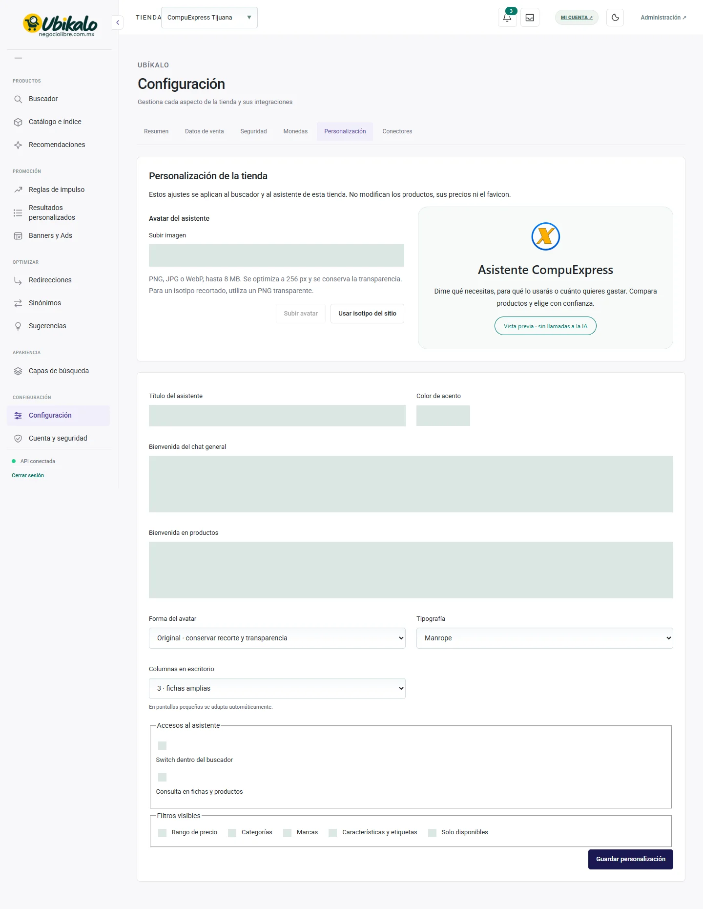This screenshot has width=703, height=909.
Task: Click the Buscador magnifier icon
Action: point(18,99)
